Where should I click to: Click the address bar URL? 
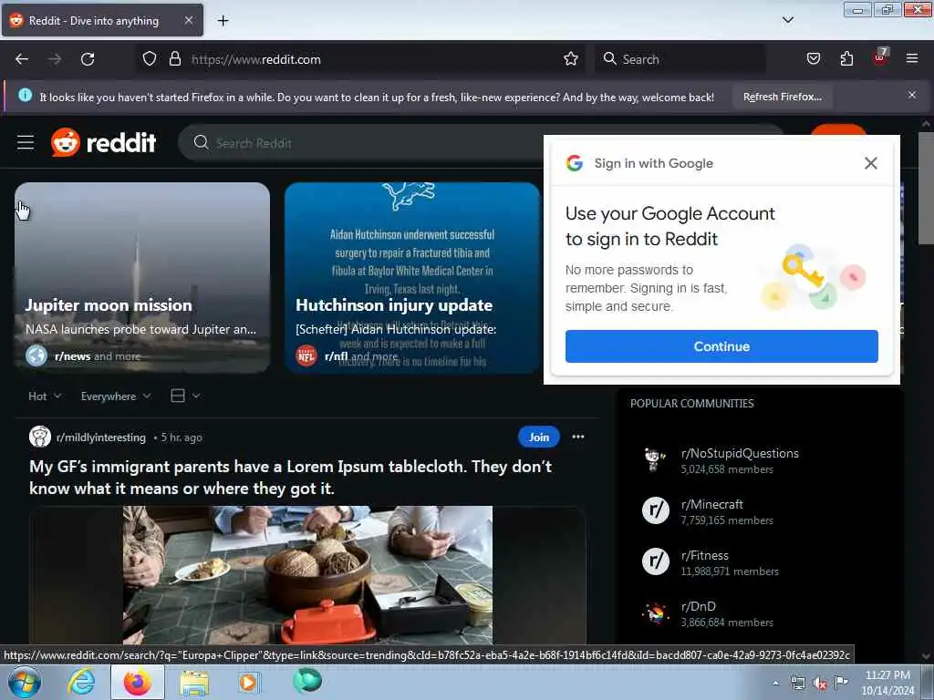tap(256, 59)
